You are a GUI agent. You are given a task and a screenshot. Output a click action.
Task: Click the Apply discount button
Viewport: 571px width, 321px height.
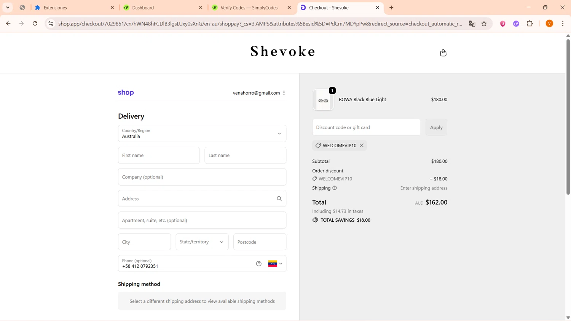pos(436,127)
